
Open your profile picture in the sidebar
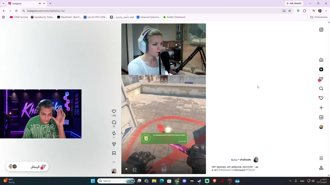(321, 127)
